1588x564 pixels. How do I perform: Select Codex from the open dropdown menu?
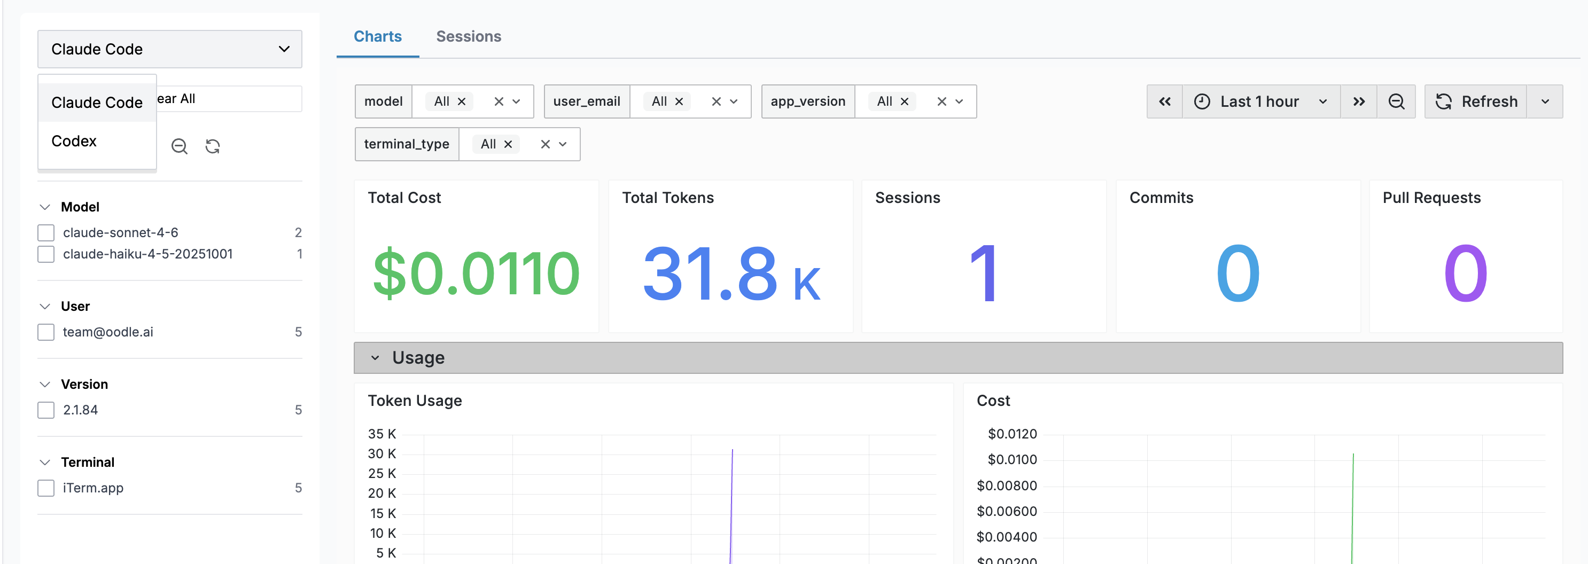point(74,140)
